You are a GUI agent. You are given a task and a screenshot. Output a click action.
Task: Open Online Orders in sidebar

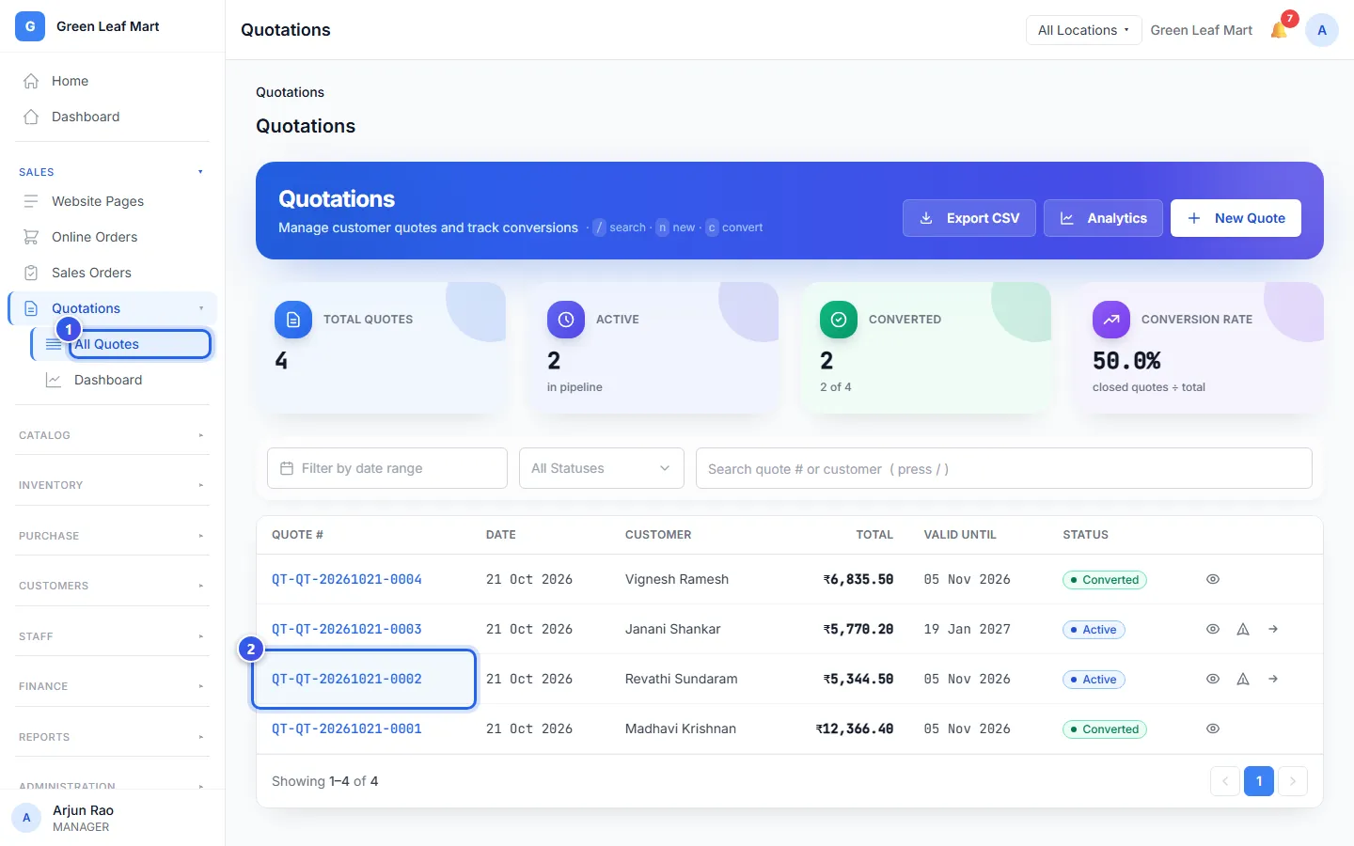coord(112,237)
